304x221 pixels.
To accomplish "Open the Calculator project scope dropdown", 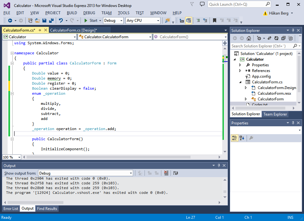I will tap(40, 37).
